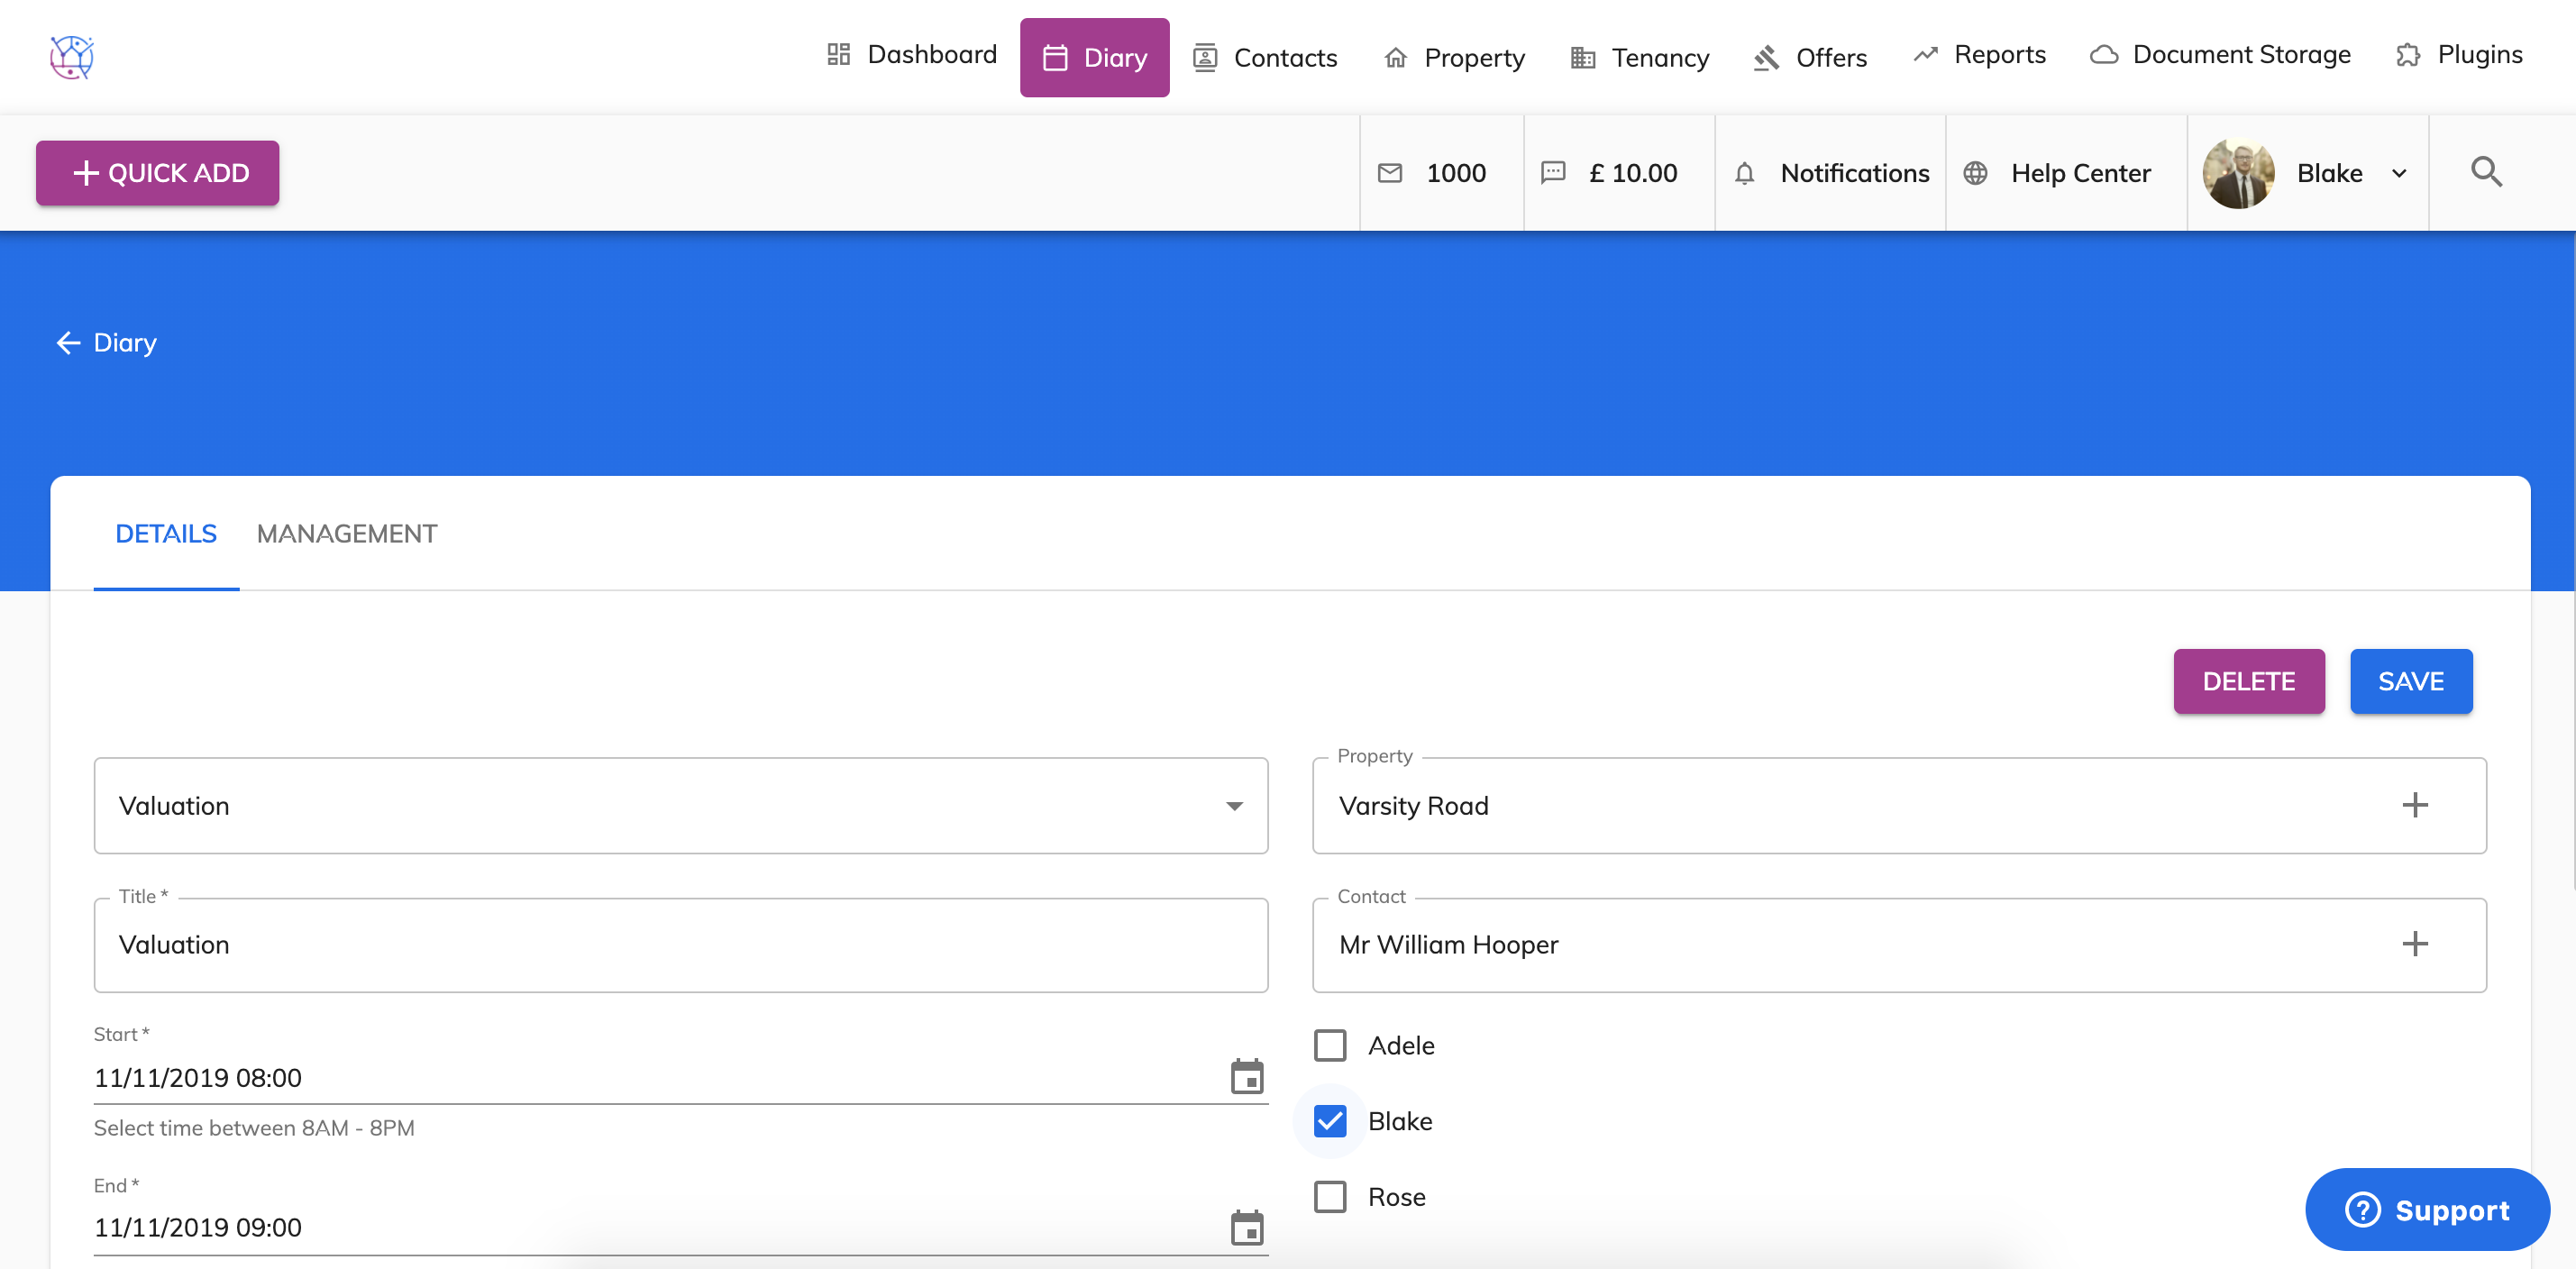Click the SMS balance chat icon
Viewport: 2576px width, 1269px height.
click(1552, 173)
